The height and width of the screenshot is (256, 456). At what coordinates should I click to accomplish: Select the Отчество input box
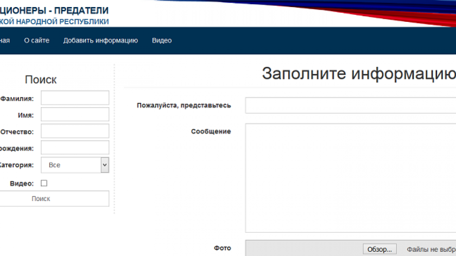click(x=75, y=131)
